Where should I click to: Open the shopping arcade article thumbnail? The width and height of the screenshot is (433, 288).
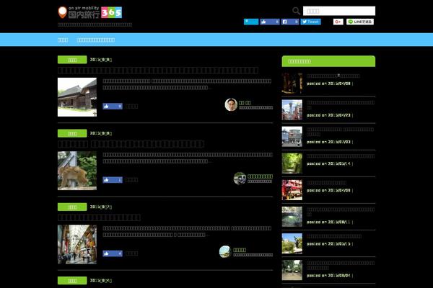click(x=77, y=244)
